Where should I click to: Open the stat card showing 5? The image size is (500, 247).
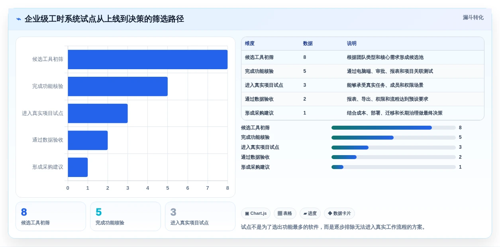coord(125,216)
